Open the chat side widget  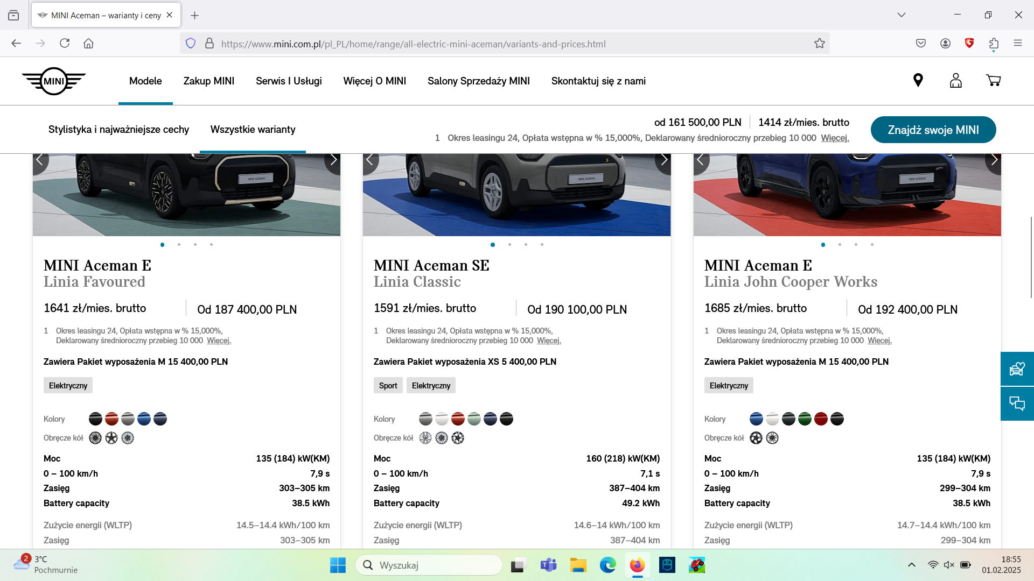point(1017,403)
